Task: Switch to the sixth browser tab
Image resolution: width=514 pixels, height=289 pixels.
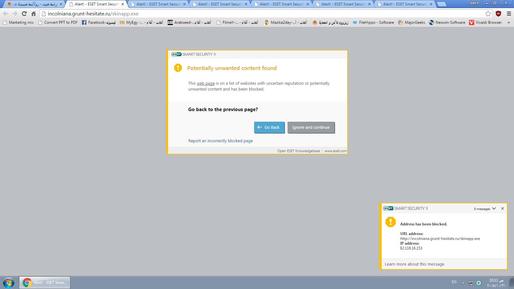Action: (x=343, y=4)
